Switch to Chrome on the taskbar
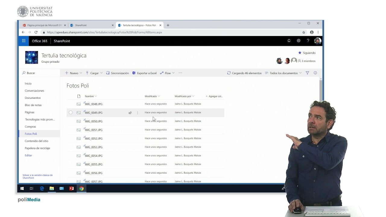 [81, 189]
